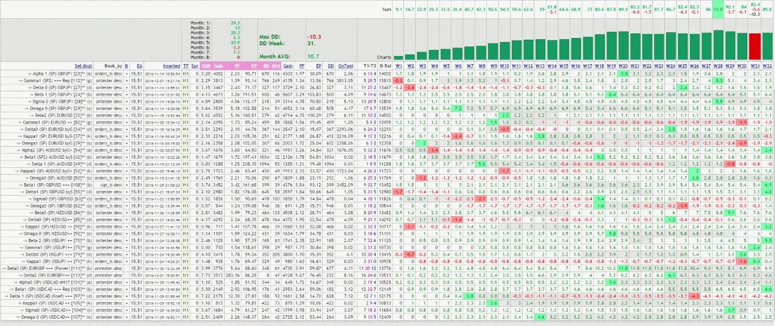Select the 'Max DD:' label
Screen dimensions: 775x326
pyautogui.click(x=269, y=36)
